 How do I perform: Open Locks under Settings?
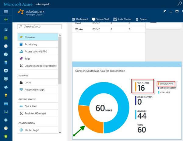pyautogui.click(x=38, y=82)
